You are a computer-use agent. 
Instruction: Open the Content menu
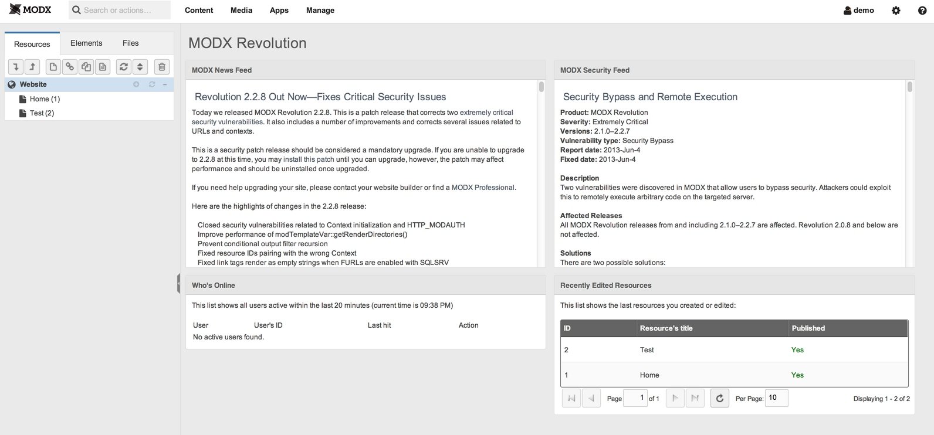[199, 11]
